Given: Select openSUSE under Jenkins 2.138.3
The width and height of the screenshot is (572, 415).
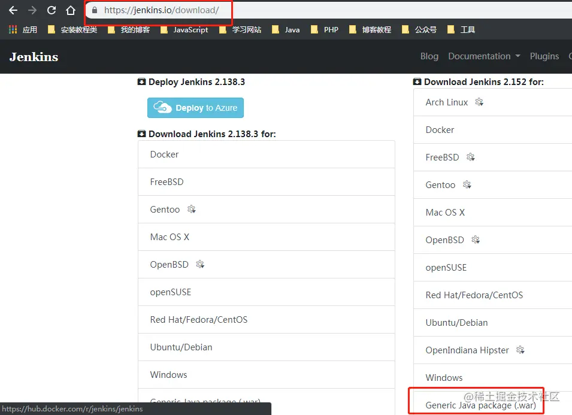Looking at the screenshot, I should pos(267,292).
